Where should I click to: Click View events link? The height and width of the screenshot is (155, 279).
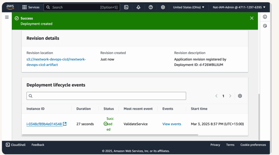click(x=172, y=124)
